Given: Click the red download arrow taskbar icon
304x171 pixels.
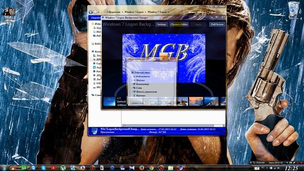Looking at the screenshot, I should click(x=53, y=168).
